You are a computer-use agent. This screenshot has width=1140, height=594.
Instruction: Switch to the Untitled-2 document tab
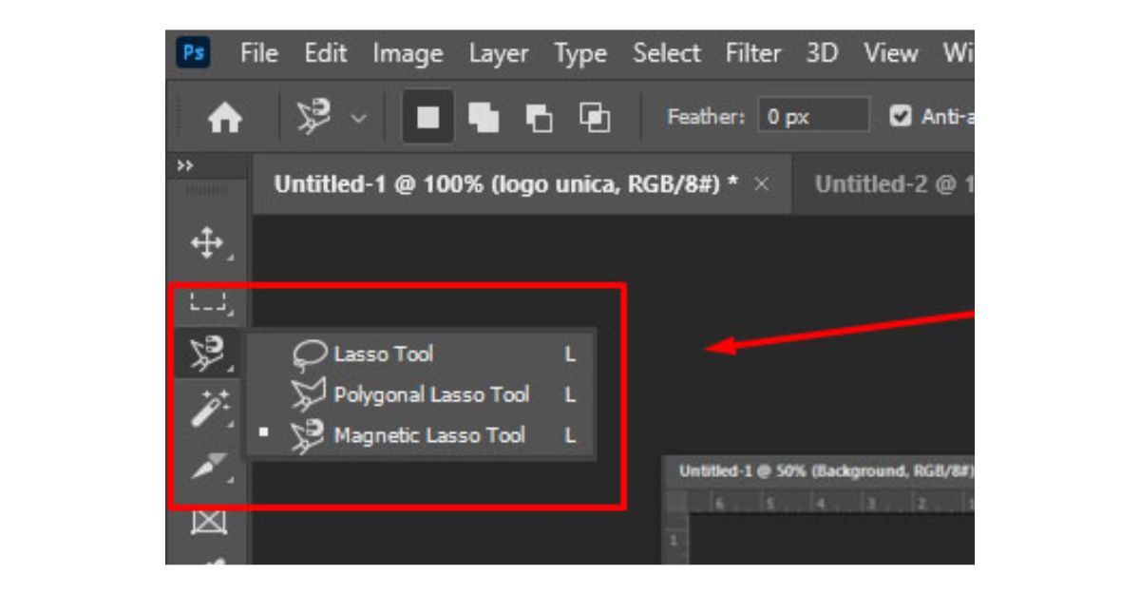pyautogui.click(x=883, y=184)
